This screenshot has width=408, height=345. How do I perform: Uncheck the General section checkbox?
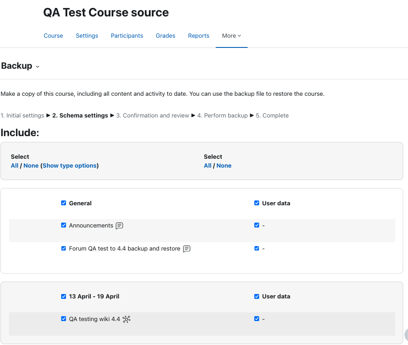point(63,203)
